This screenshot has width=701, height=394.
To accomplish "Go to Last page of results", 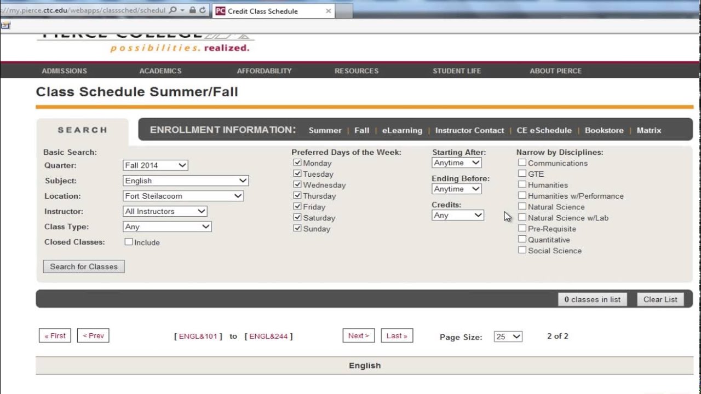I will coord(397,336).
